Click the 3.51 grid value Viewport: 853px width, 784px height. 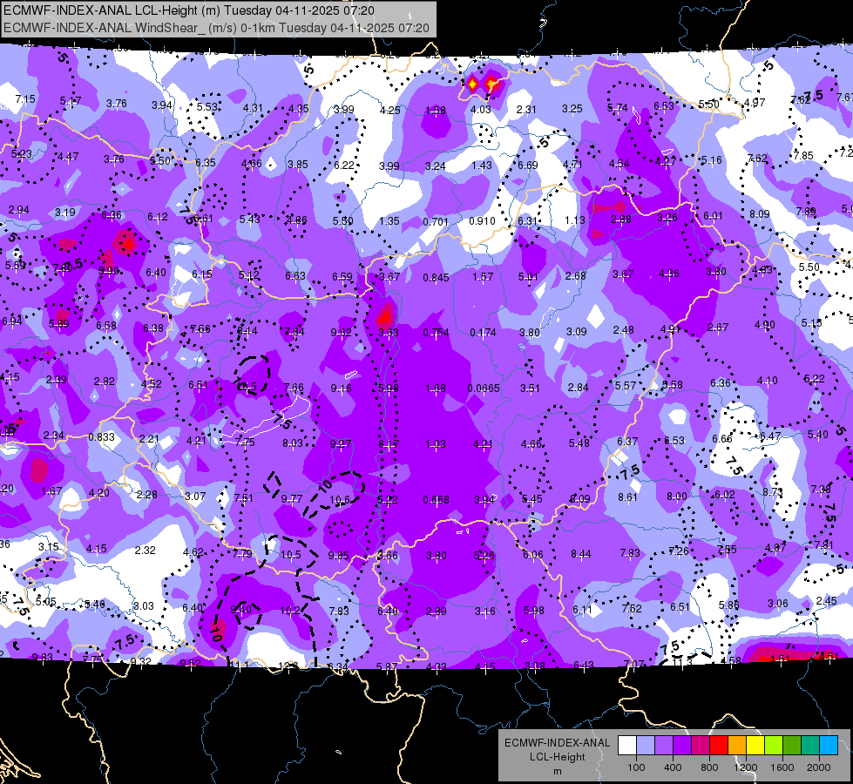point(530,388)
